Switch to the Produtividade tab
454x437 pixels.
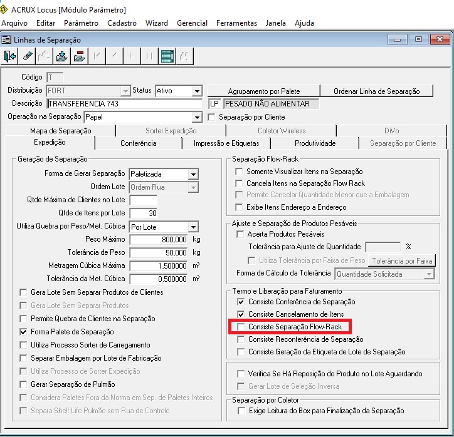pos(315,143)
